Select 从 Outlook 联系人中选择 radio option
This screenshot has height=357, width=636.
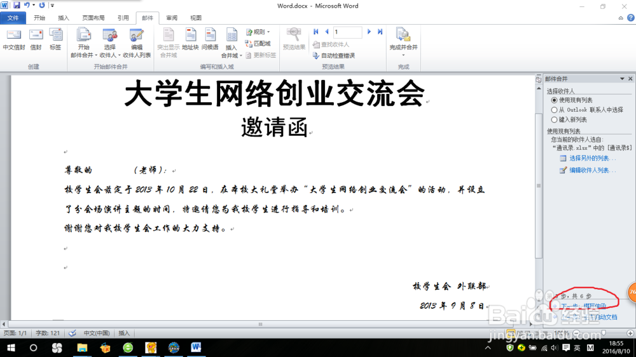click(x=554, y=110)
